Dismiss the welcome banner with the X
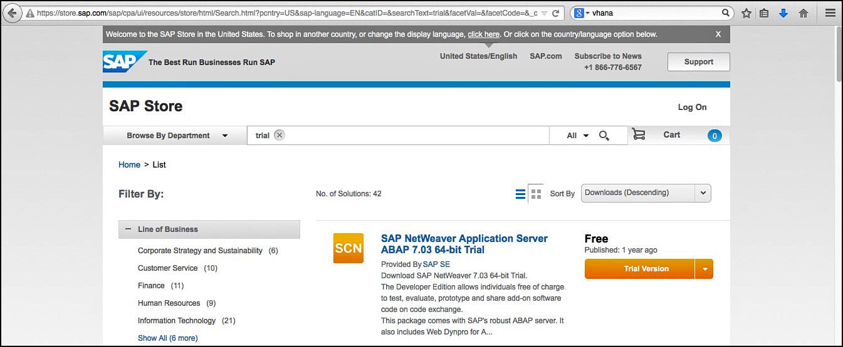843x347 pixels. point(718,34)
